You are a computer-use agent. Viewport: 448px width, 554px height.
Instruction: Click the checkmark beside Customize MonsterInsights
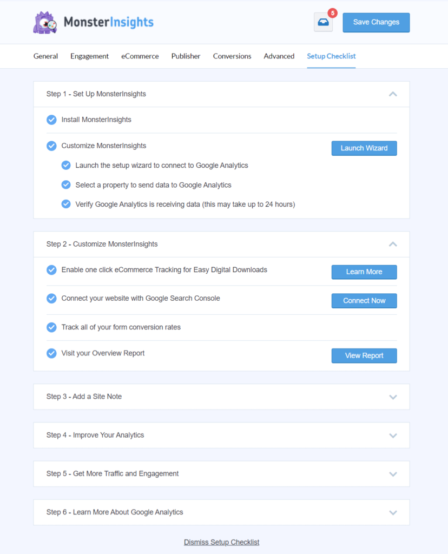(51, 146)
